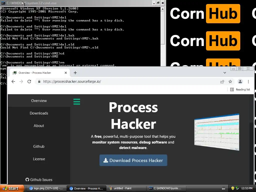
Task: Switch to C:\WINDOWS\syste... cmd taskbar item
Action: [x=166, y=188]
